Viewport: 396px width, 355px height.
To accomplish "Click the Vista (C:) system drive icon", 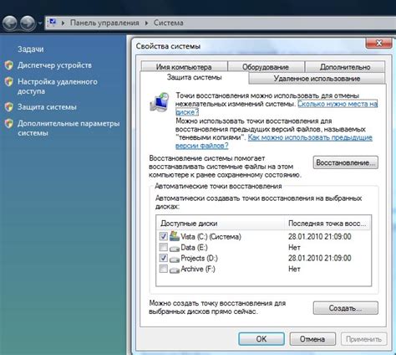I will [x=175, y=236].
